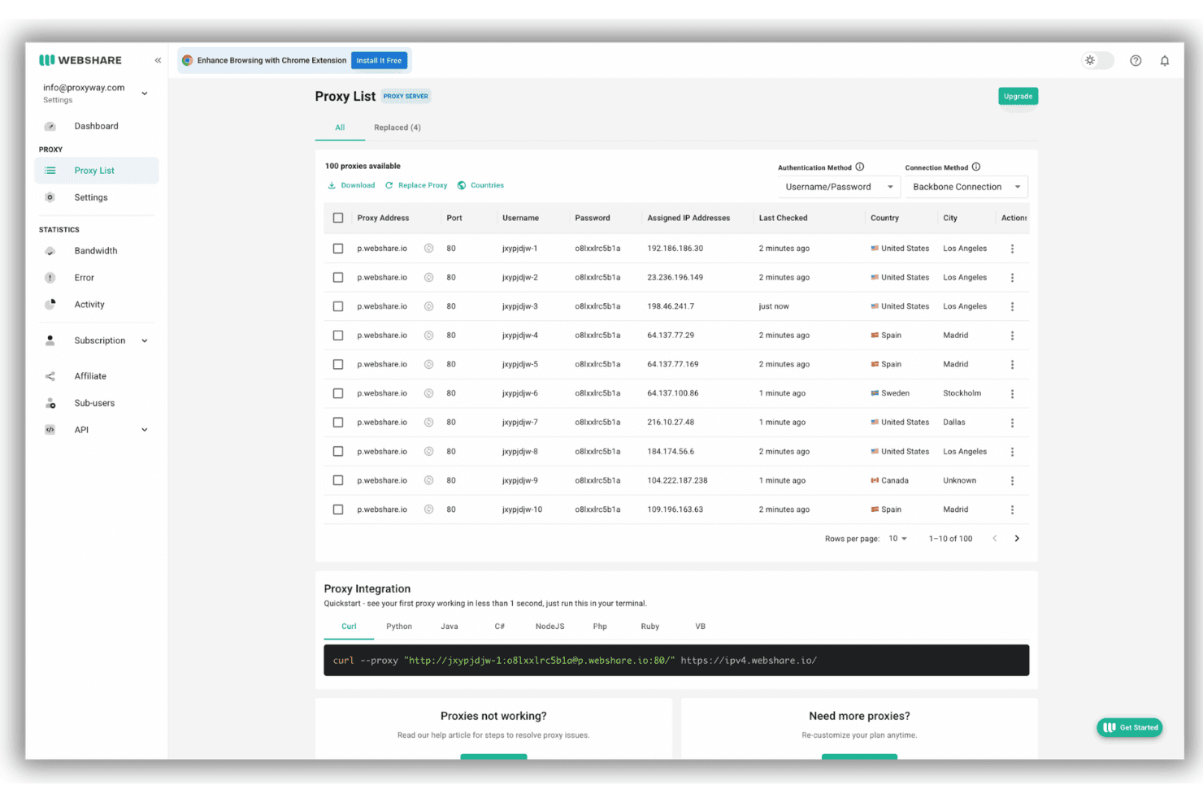
Task: Click the Dashboard gauge icon in sidebar
Action: pyautogui.click(x=50, y=126)
